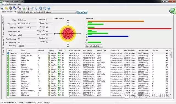176x104 pixels.
Task: Open help via the question mark icon
Action: [49, 8]
